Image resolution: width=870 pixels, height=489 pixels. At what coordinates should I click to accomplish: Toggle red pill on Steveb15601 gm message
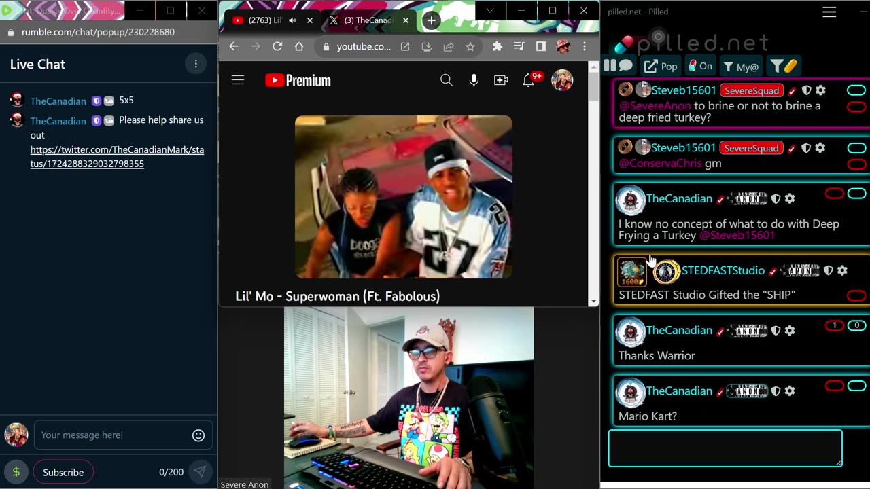click(x=856, y=164)
